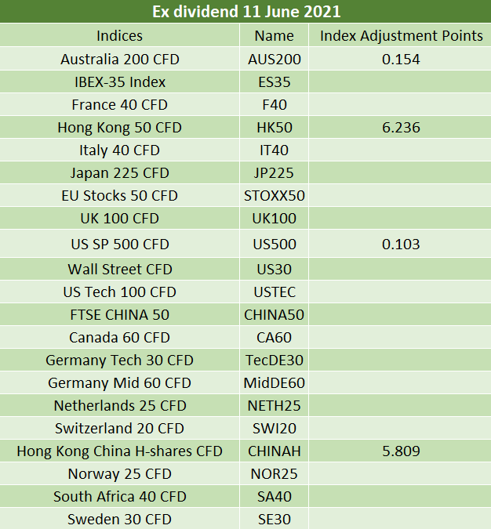Click the 'IBEX-35 Index' cell

pyautogui.click(x=119, y=82)
